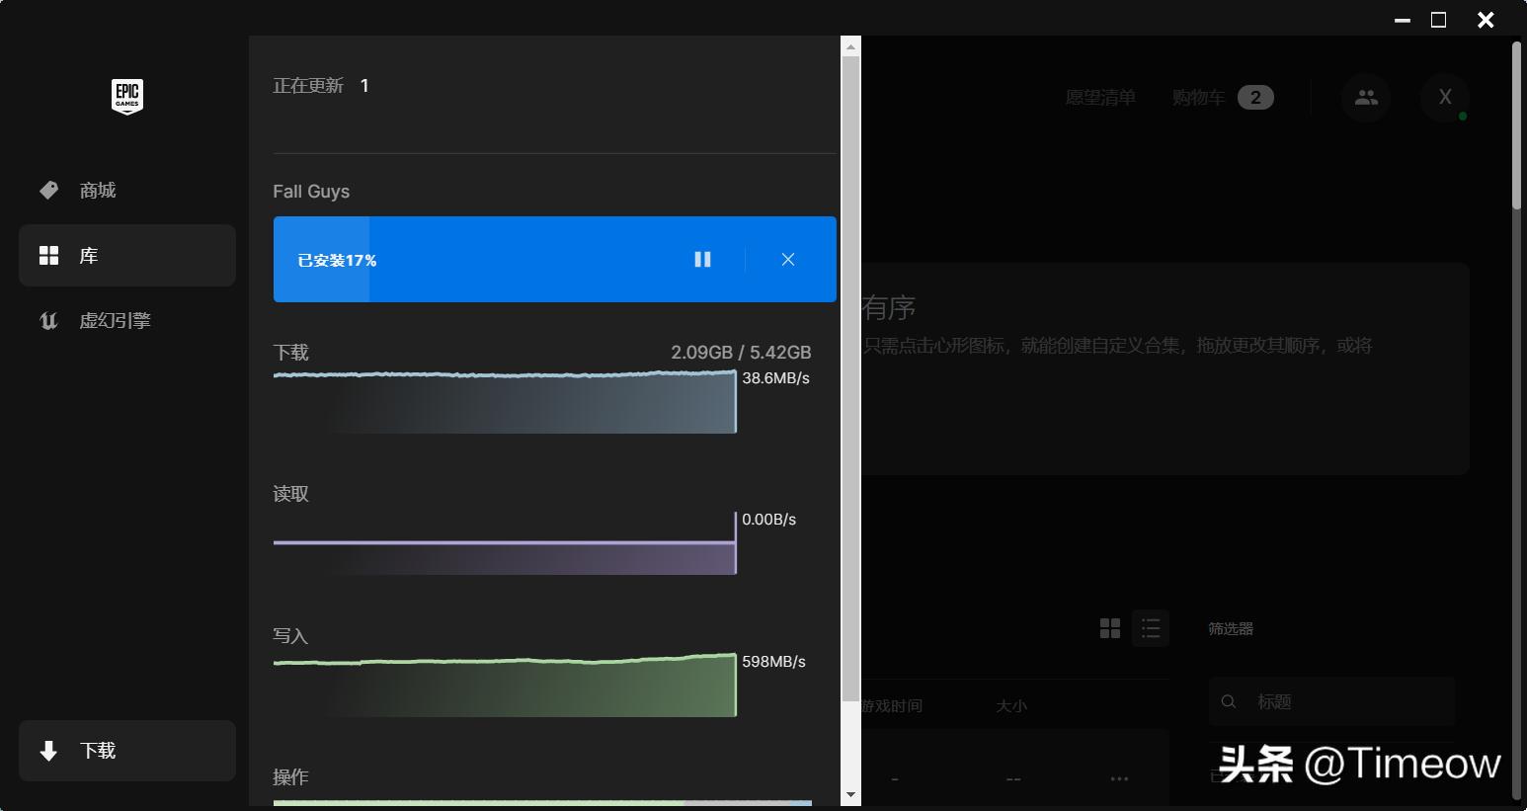
Task: Cancel the Fall Guys installation
Action: 787,259
